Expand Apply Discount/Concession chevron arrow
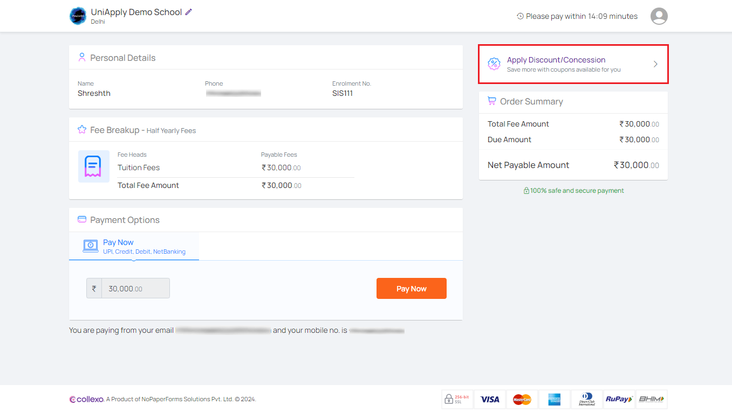This screenshot has height=412, width=732. pyautogui.click(x=655, y=64)
